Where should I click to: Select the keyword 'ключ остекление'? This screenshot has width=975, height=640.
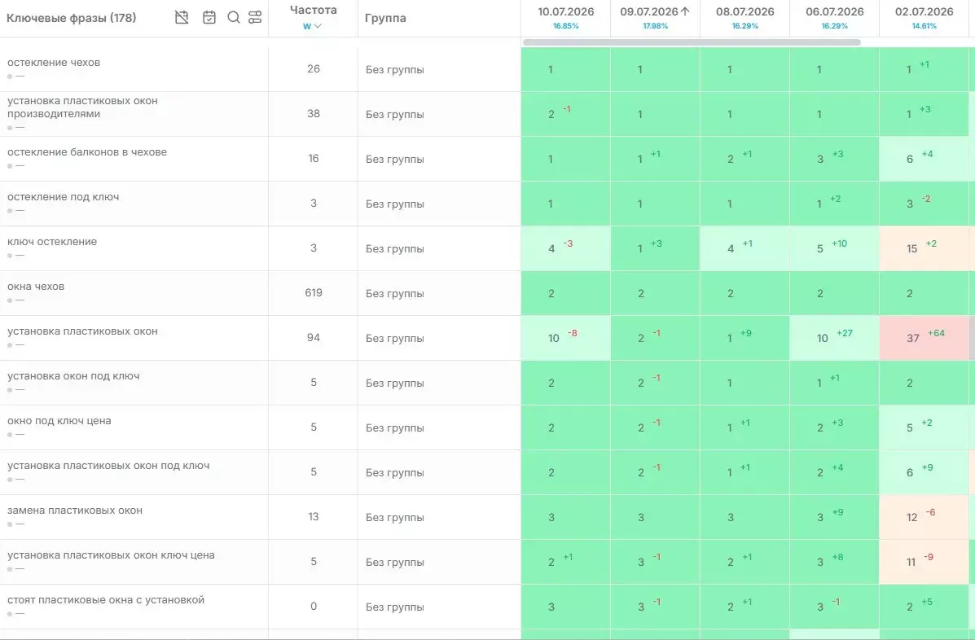coord(52,241)
